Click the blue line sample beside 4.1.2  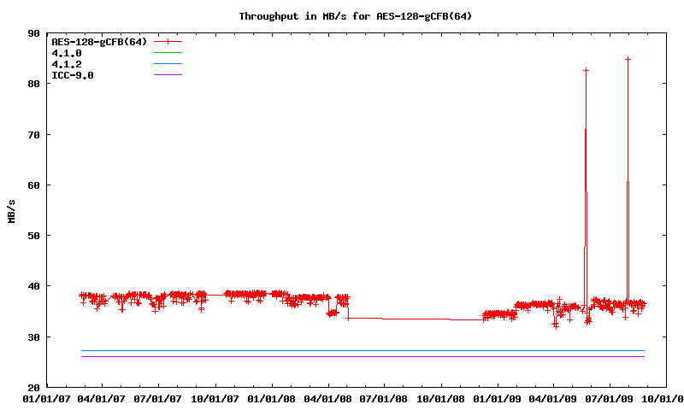[x=168, y=64]
